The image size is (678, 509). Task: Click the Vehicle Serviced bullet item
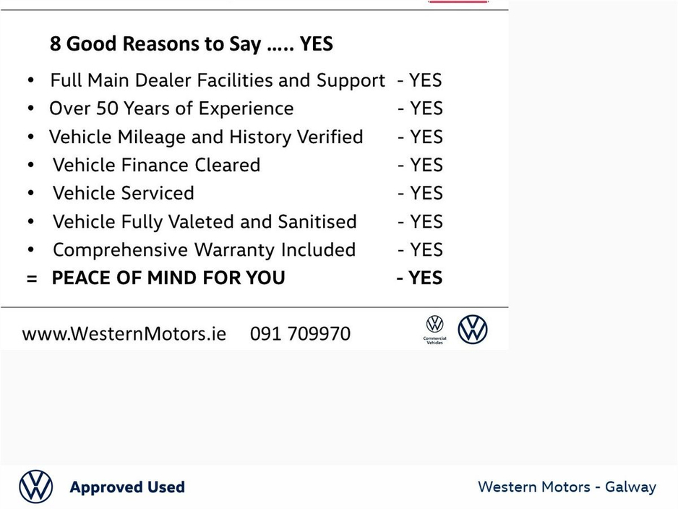point(123,193)
